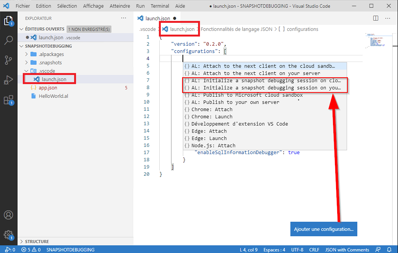This screenshot has height=253, width=398.
Task: Open the Aide menu
Action: (180, 6)
